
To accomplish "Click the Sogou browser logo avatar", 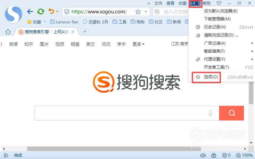I will click(x=14, y=14).
